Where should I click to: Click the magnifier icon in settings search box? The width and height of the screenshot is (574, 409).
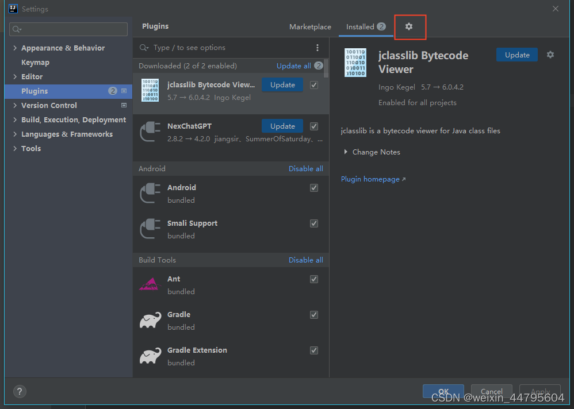(17, 29)
